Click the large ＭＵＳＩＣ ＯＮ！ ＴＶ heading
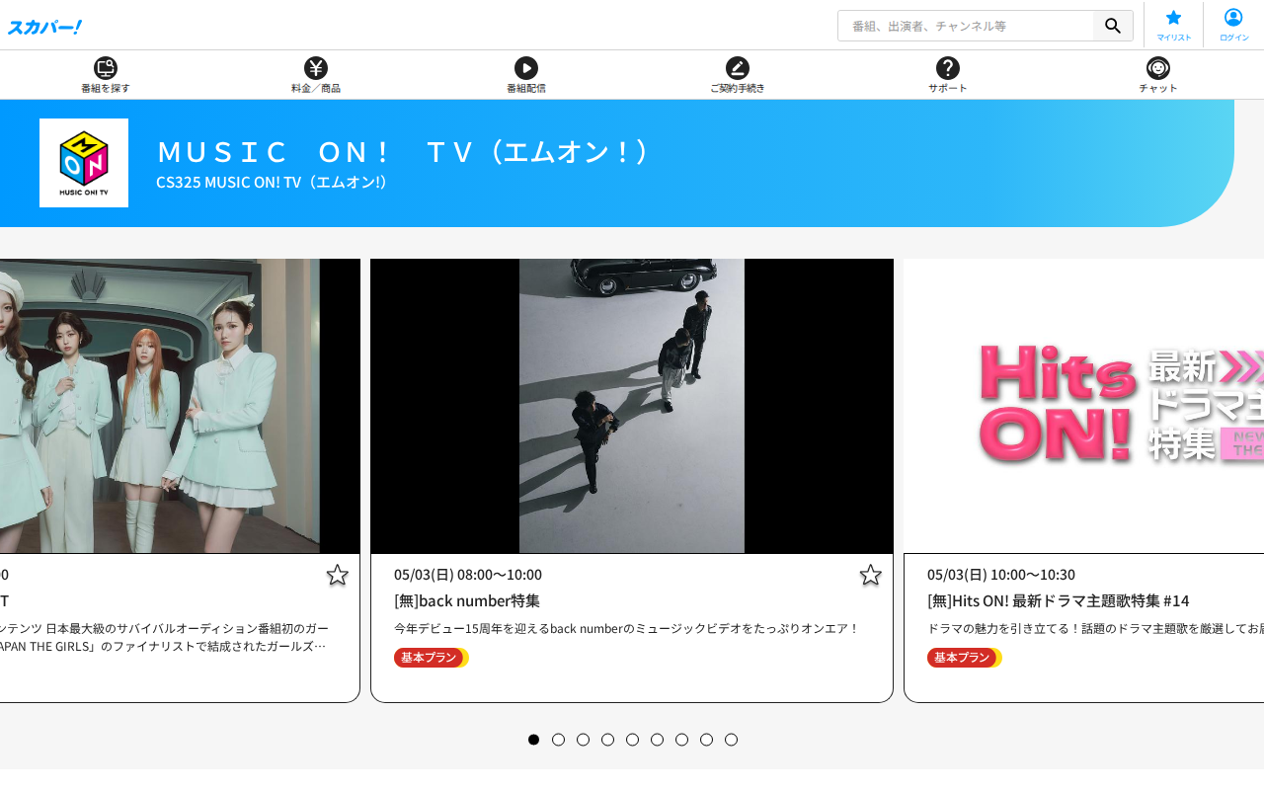Image resolution: width=1264 pixels, height=790 pixels. 404,151
